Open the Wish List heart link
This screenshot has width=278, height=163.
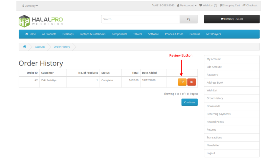[208, 5]
